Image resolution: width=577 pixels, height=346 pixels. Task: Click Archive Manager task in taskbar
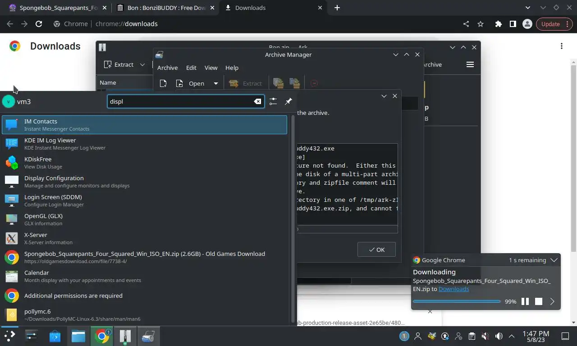[x=148, y=336]
